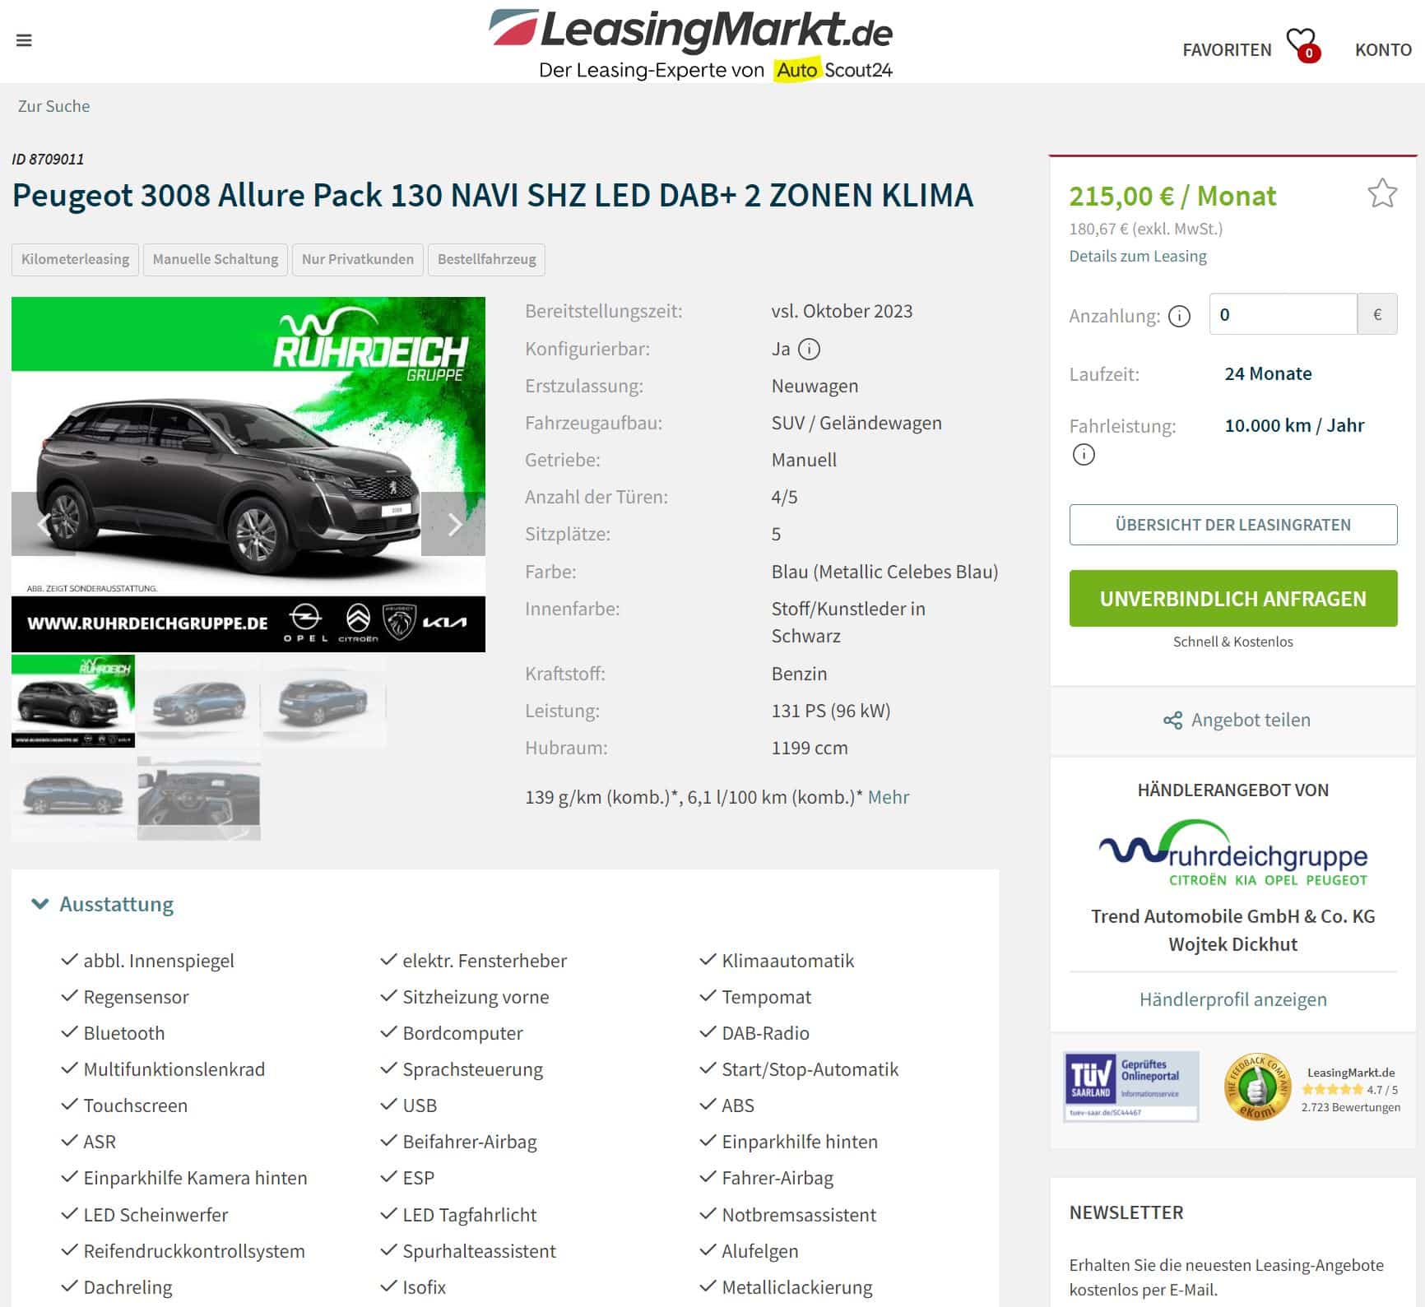Open the 2.723 Bewertungen rating text
The image size is (1425, 1307).
tap(1350, 1107)
